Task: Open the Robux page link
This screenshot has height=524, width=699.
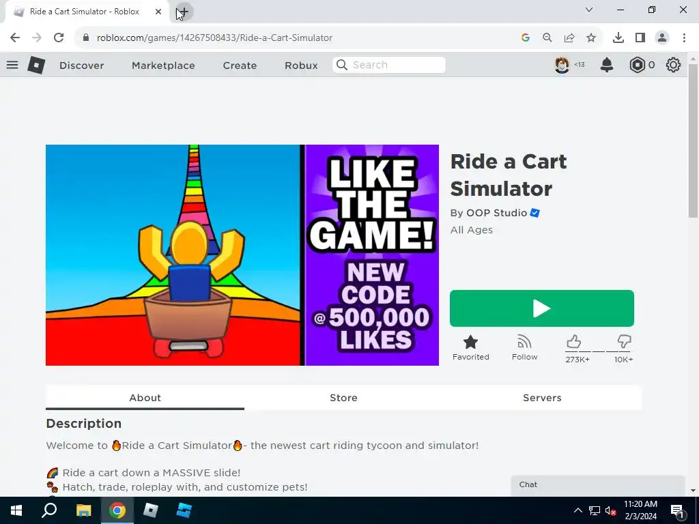Action: pos(301,65)
